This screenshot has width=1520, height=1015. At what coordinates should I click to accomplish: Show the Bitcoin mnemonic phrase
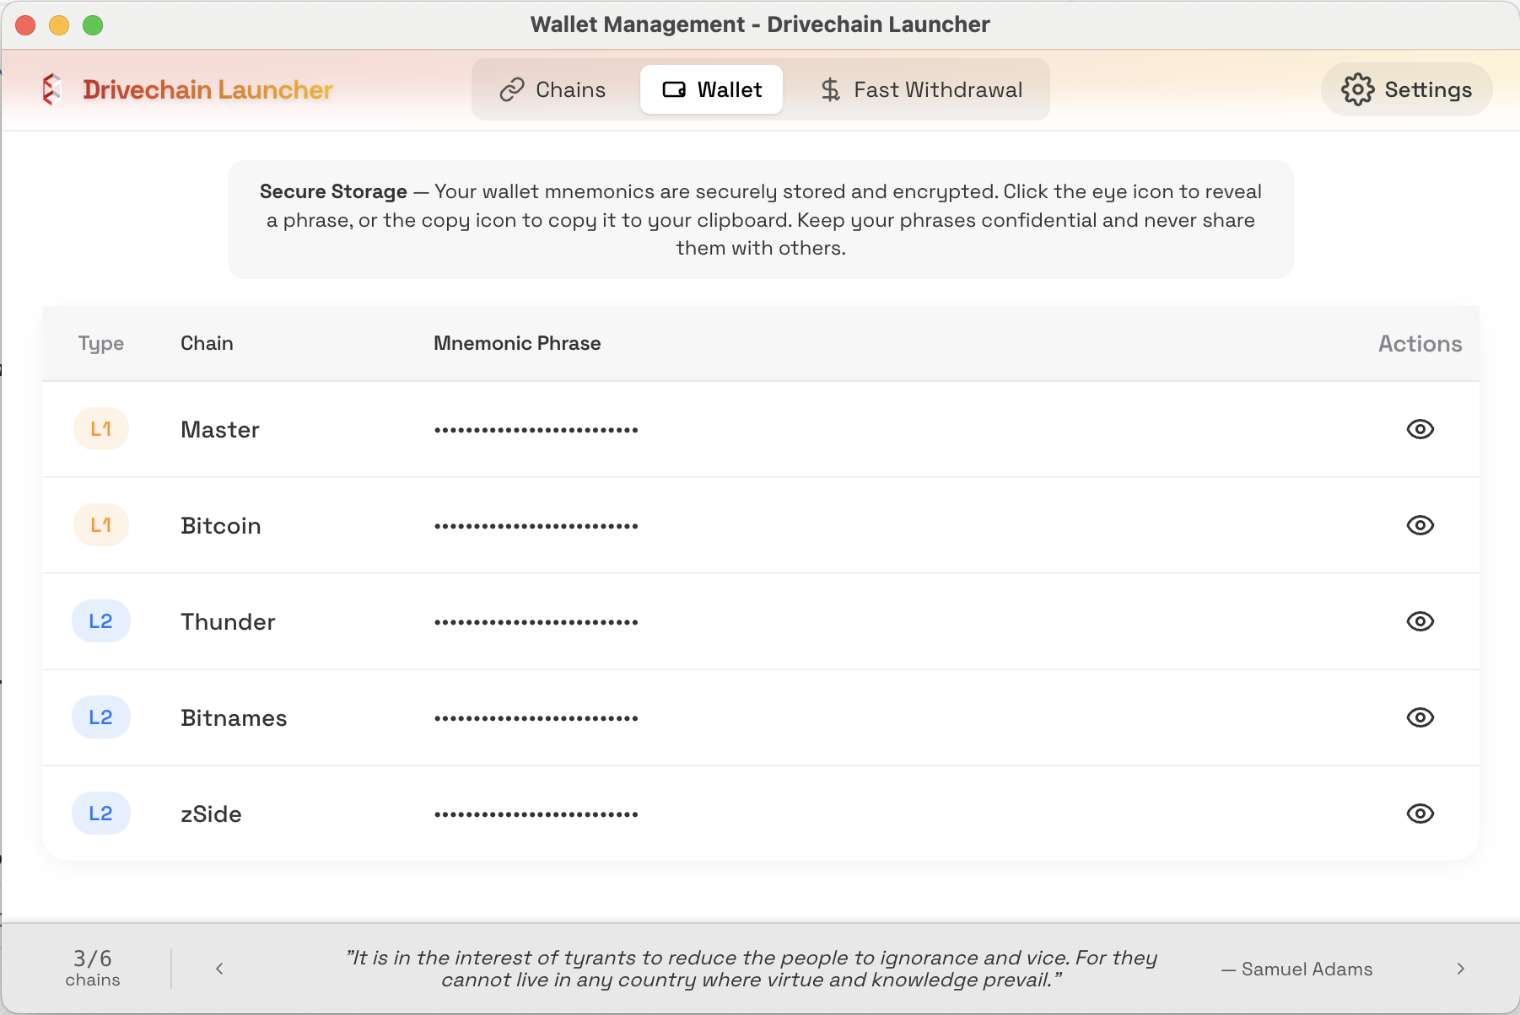1420,525
